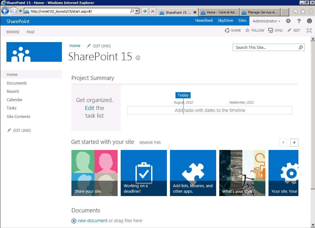
Task: Click the blue site logo with people graphic
Action: pyautogui.click(x=34, y=52)
